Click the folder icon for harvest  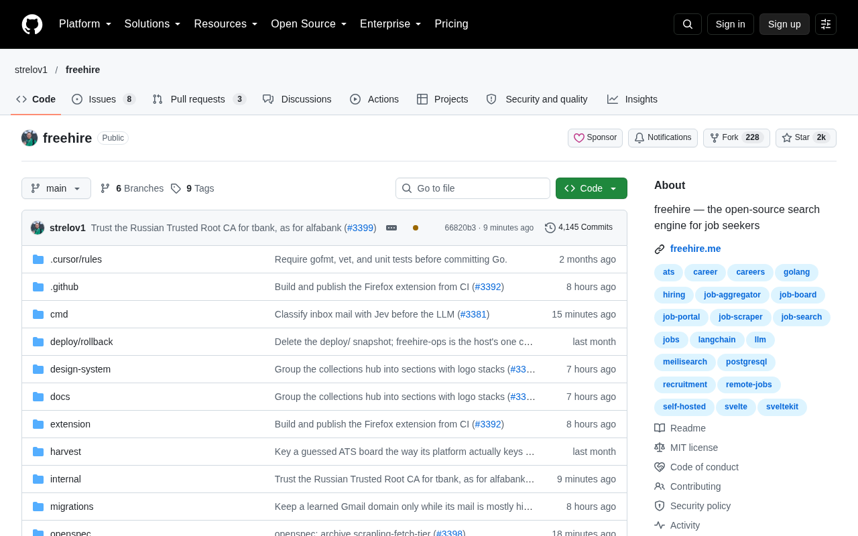pos(38,452)
